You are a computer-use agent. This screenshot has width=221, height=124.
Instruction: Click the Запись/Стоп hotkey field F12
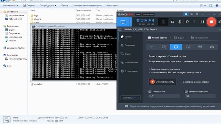pyautogui.click(x=164, y=96)
